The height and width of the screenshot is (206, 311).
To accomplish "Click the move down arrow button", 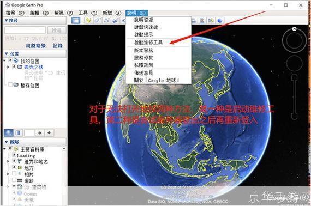I will (49, 133).
